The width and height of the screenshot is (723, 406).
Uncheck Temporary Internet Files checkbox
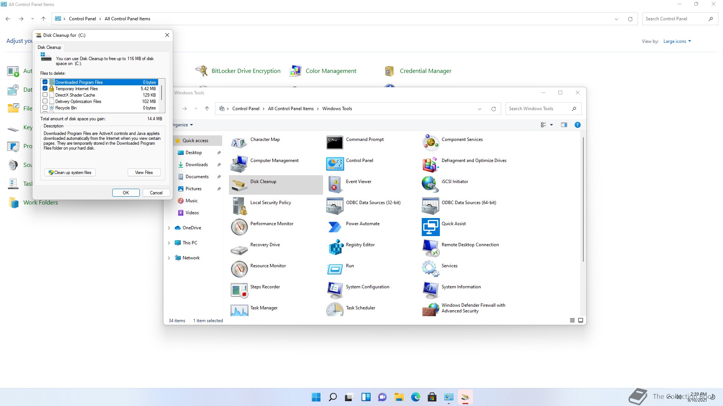[45, 89]
